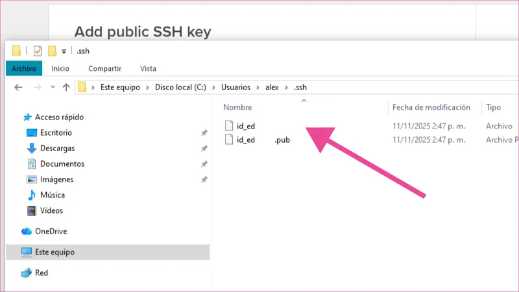The image size is (519, 292).
Task: Switch to the Inicio ribbon tab
Action: coord(60,68)
